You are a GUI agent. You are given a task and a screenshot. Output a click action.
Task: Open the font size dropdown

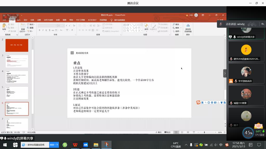click(63, 26)
